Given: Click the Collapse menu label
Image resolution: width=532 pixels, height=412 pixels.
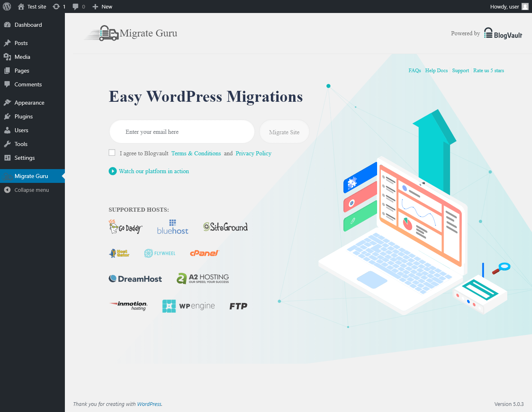Looking at the screenshot, I should click(32, 190).
